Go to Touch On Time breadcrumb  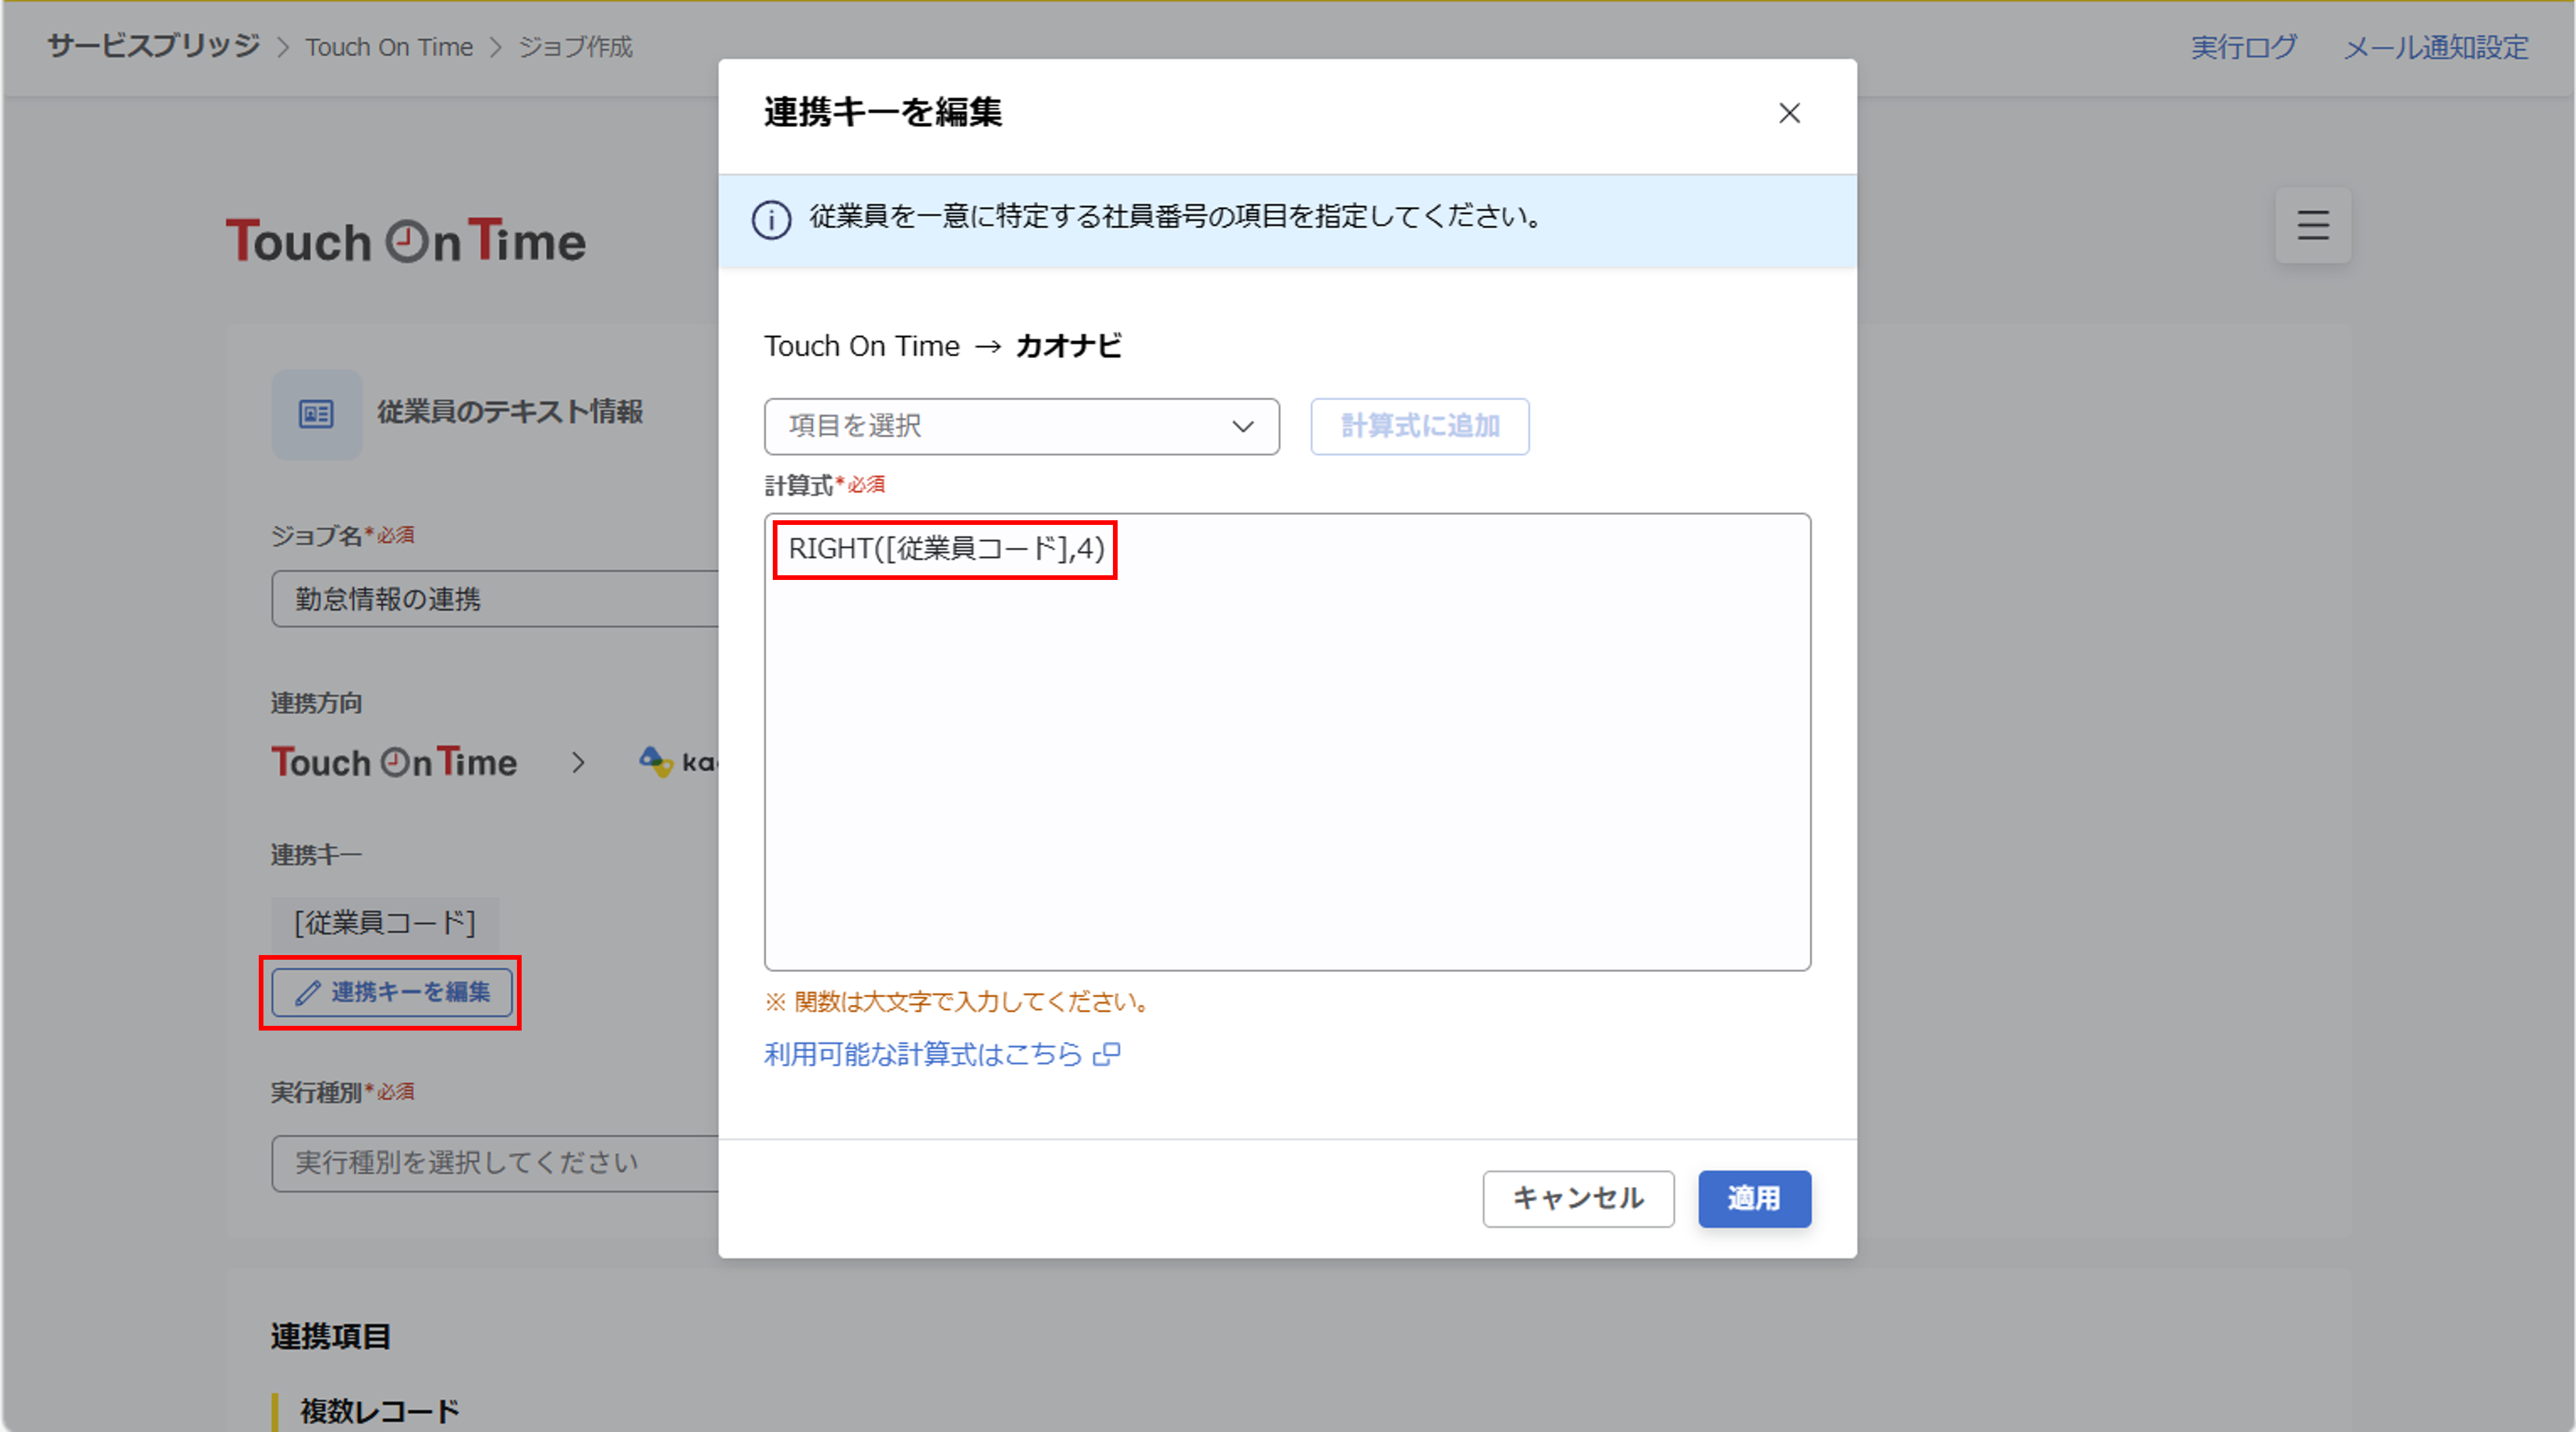389,47
